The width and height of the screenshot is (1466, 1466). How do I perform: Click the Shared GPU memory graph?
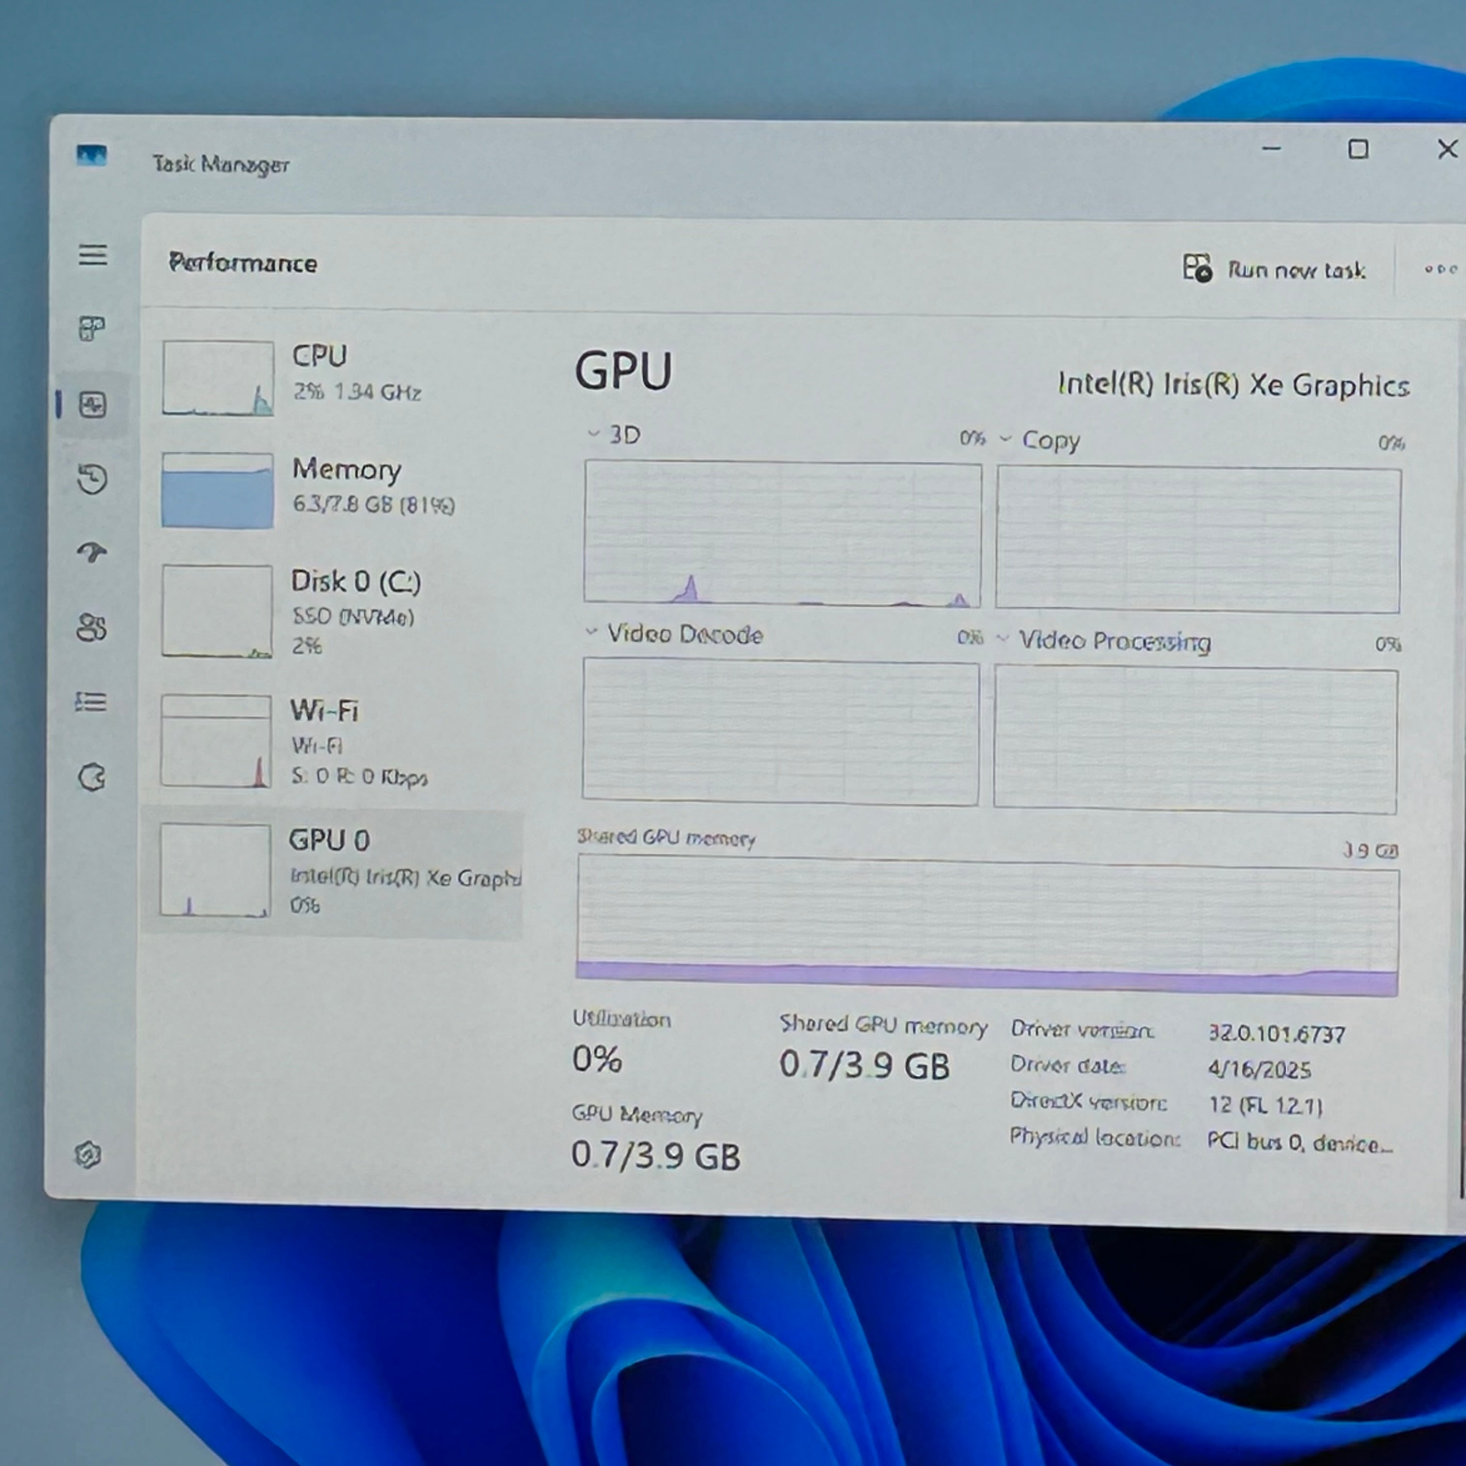point(987,925)
